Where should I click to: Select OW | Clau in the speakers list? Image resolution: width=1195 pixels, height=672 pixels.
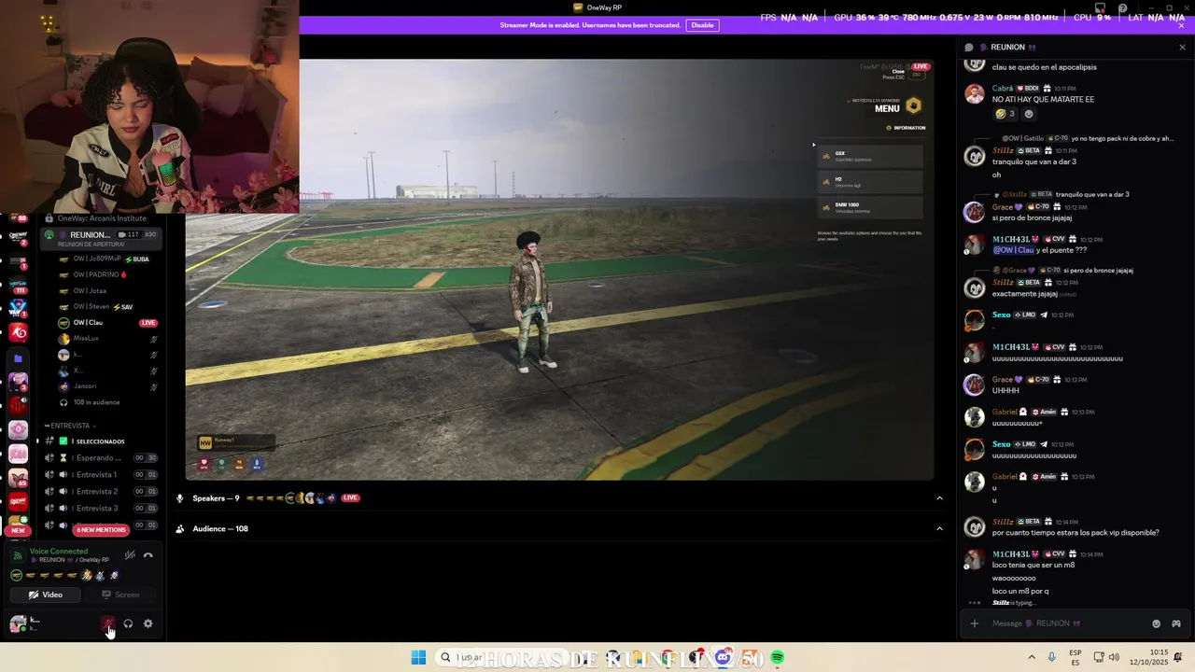[x=107, y=323]
